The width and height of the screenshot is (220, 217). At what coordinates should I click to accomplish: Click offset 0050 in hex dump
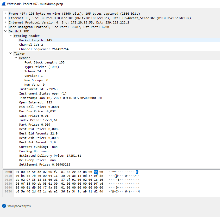click(8, 191)
